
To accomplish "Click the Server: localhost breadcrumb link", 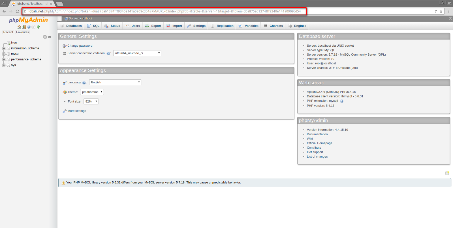I will 80,19.
